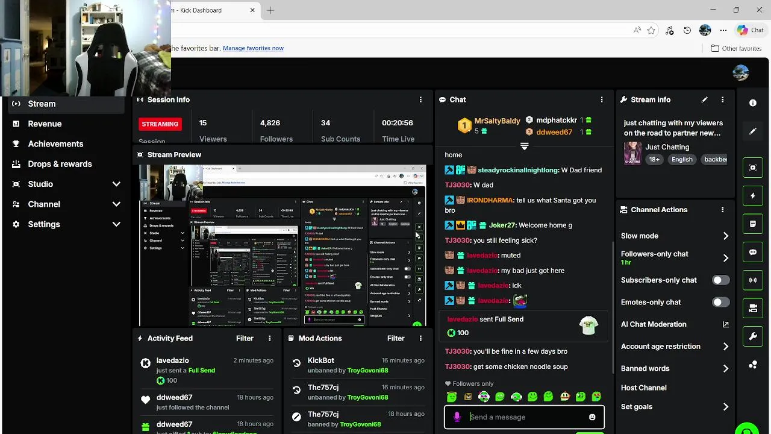Open a new browser tab

(x=270, y=10)
